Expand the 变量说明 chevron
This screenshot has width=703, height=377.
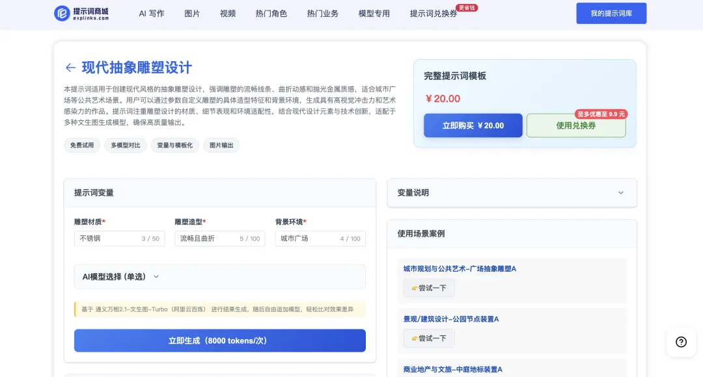point(621,193)
